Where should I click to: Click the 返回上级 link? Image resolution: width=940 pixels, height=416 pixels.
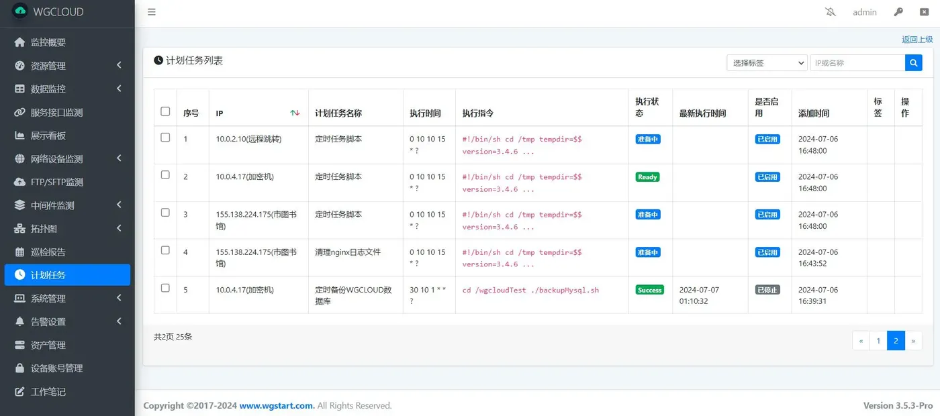917,40
